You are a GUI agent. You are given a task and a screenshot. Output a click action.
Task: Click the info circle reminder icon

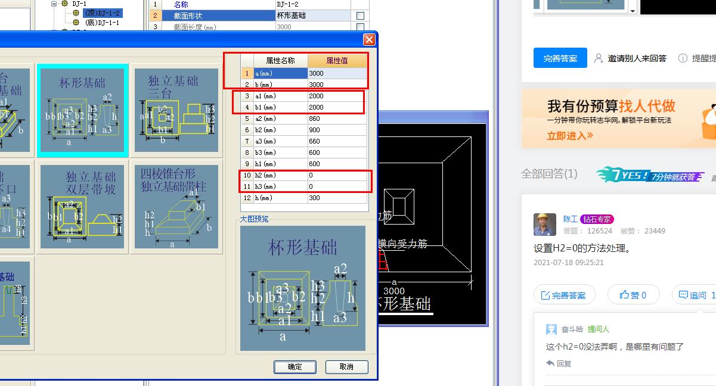click(683, 58)
